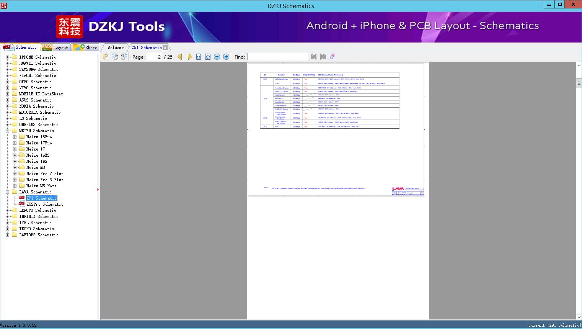Screen dimensions: 582x329
Task: Open the Z52Pro Schematic PDF file
Action: 45,204
